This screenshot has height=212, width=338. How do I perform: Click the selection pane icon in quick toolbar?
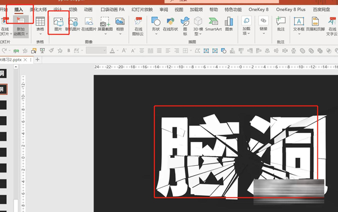(34, 51)
